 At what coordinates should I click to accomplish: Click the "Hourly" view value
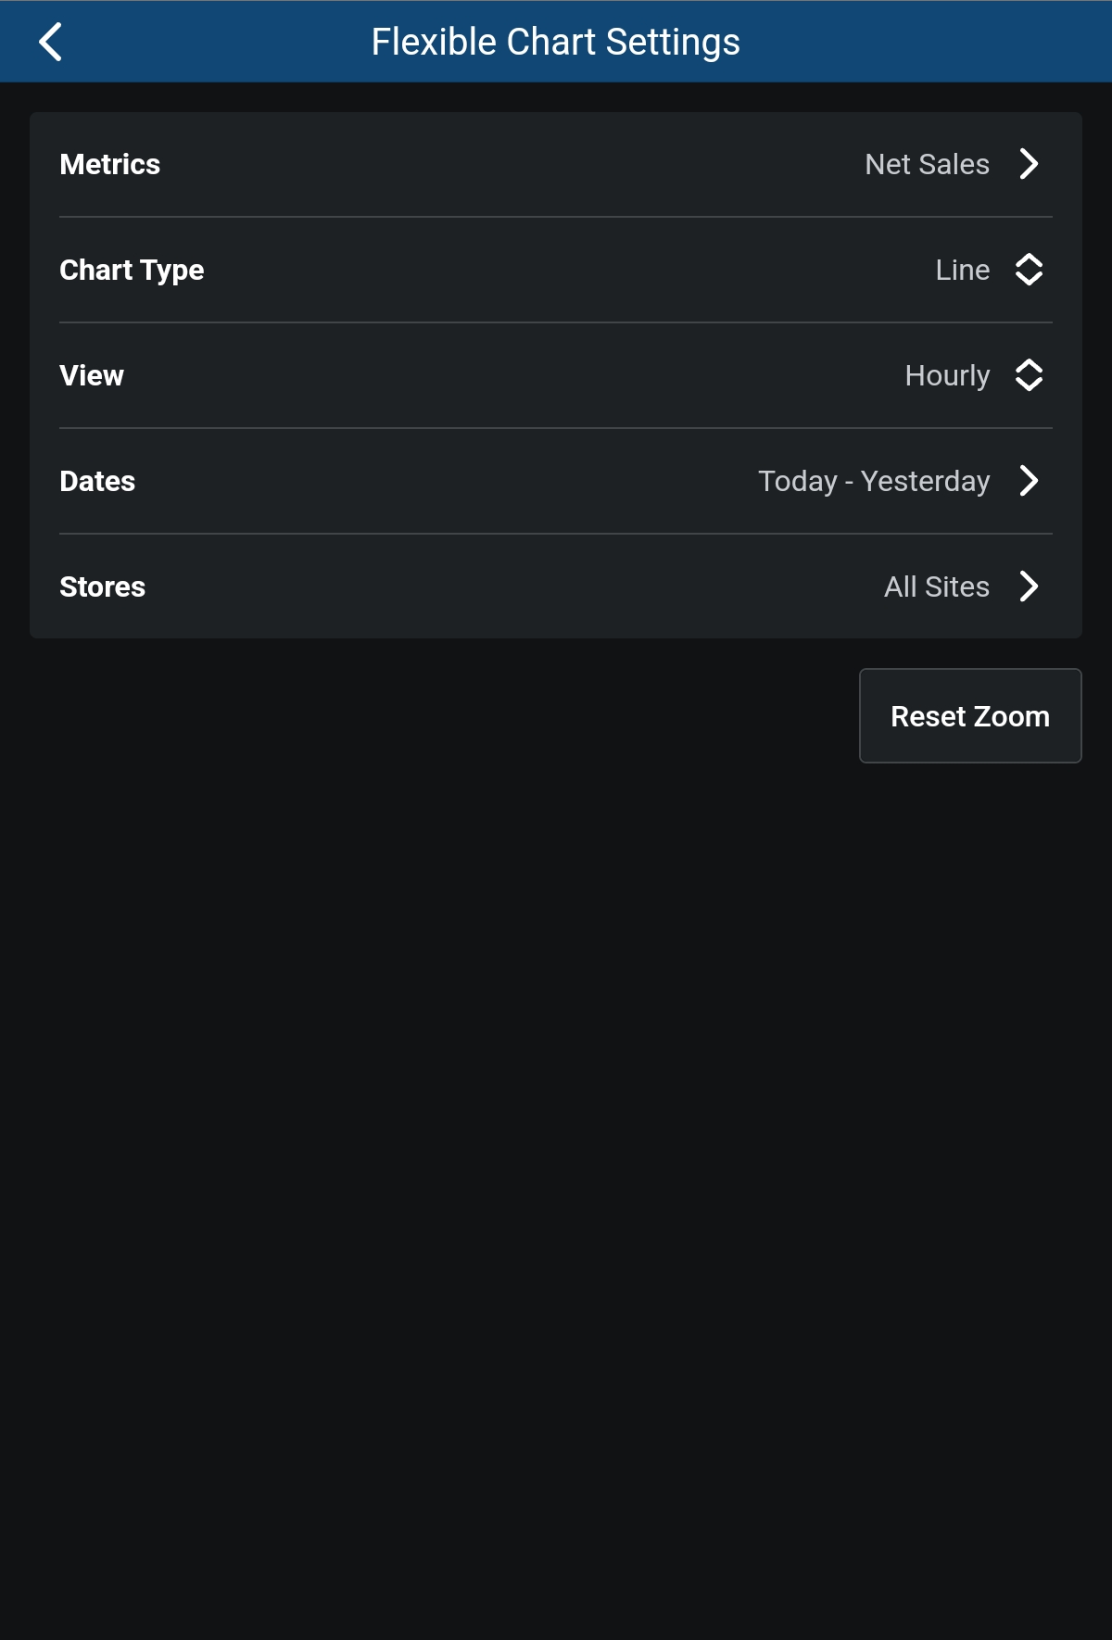point(947,375)
